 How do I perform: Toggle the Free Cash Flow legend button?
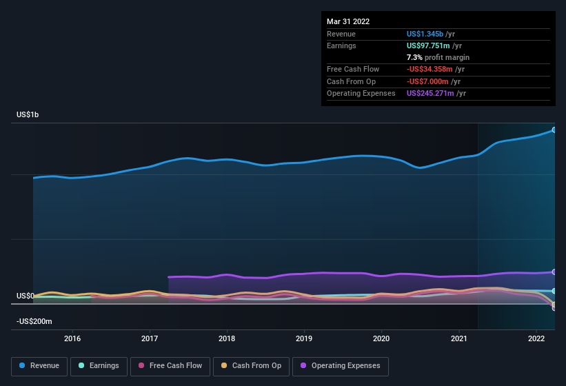pos(170,366)
